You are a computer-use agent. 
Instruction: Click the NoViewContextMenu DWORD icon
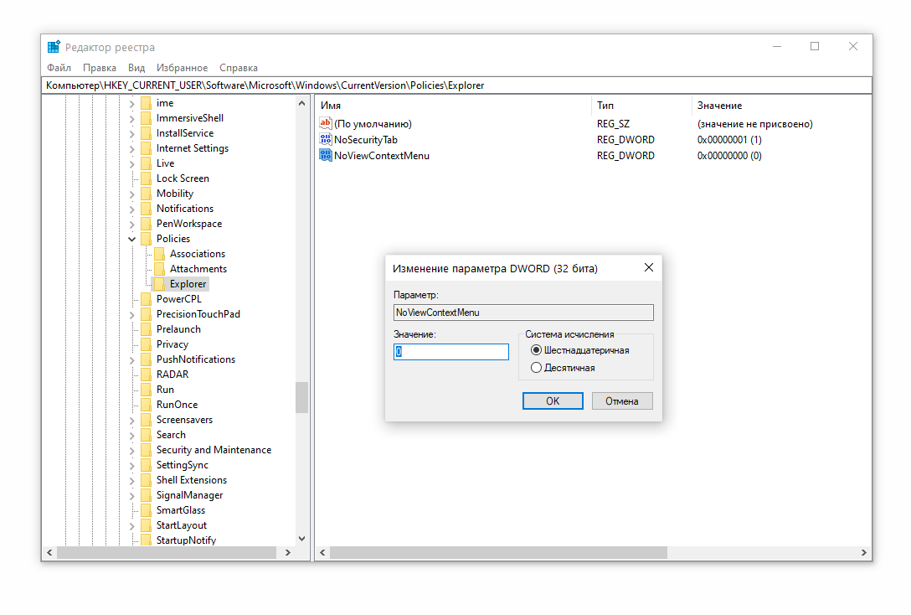pos(326,155)
